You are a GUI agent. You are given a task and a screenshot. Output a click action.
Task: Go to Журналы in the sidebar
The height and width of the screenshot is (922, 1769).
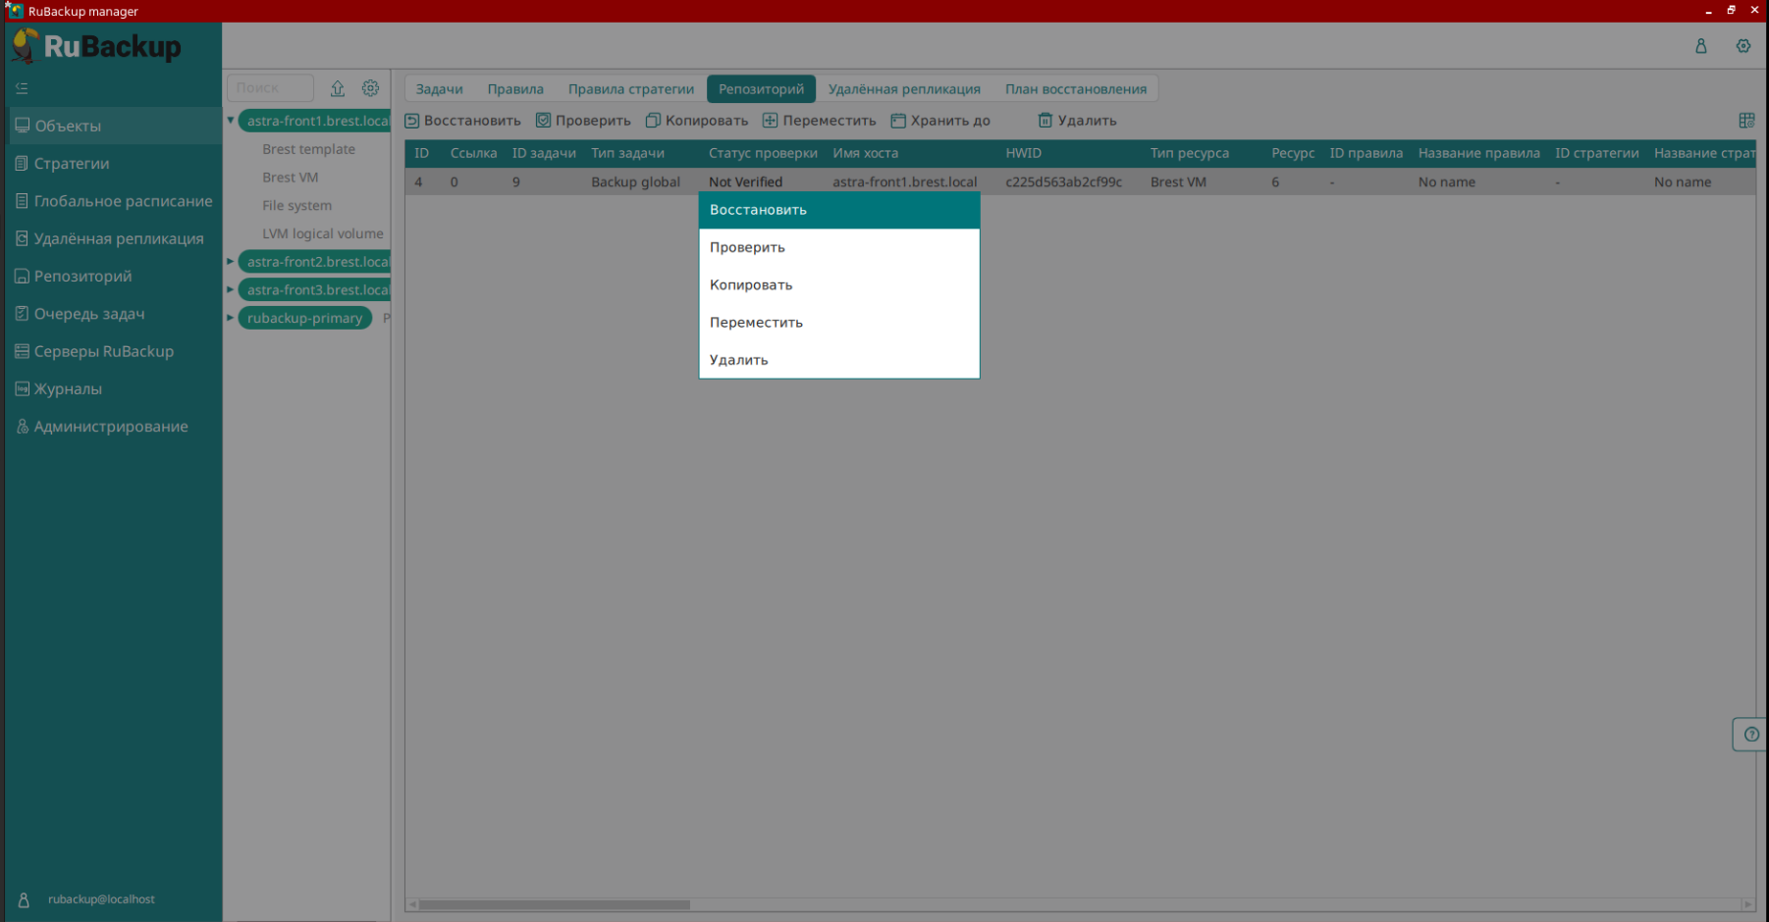tap(68, 389)
